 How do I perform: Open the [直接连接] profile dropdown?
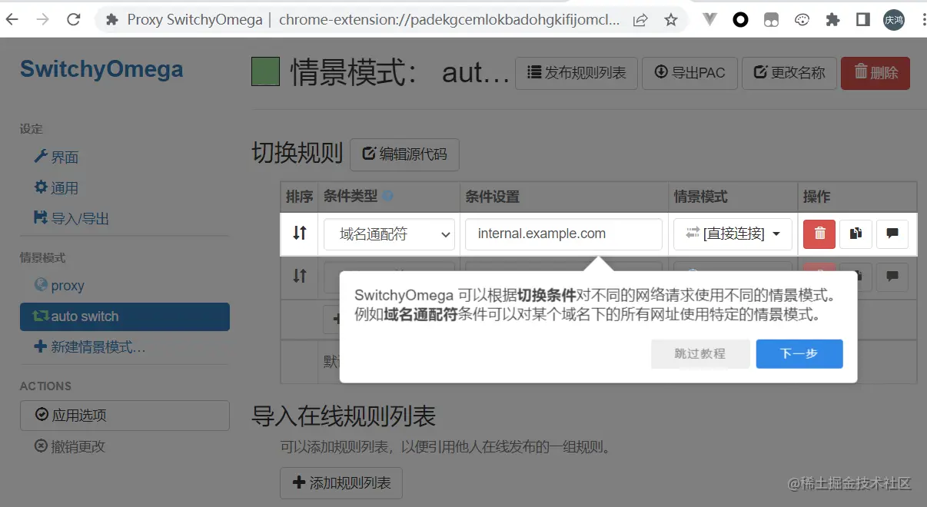pyautogui.click(x=733, y=234)
